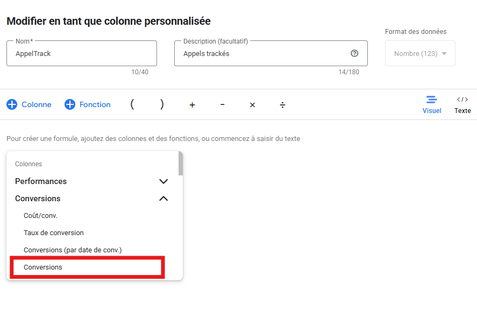Insert a closing parenthesis in the formula
The width and height of the screenshot is (477, 318).
[162, 104]
